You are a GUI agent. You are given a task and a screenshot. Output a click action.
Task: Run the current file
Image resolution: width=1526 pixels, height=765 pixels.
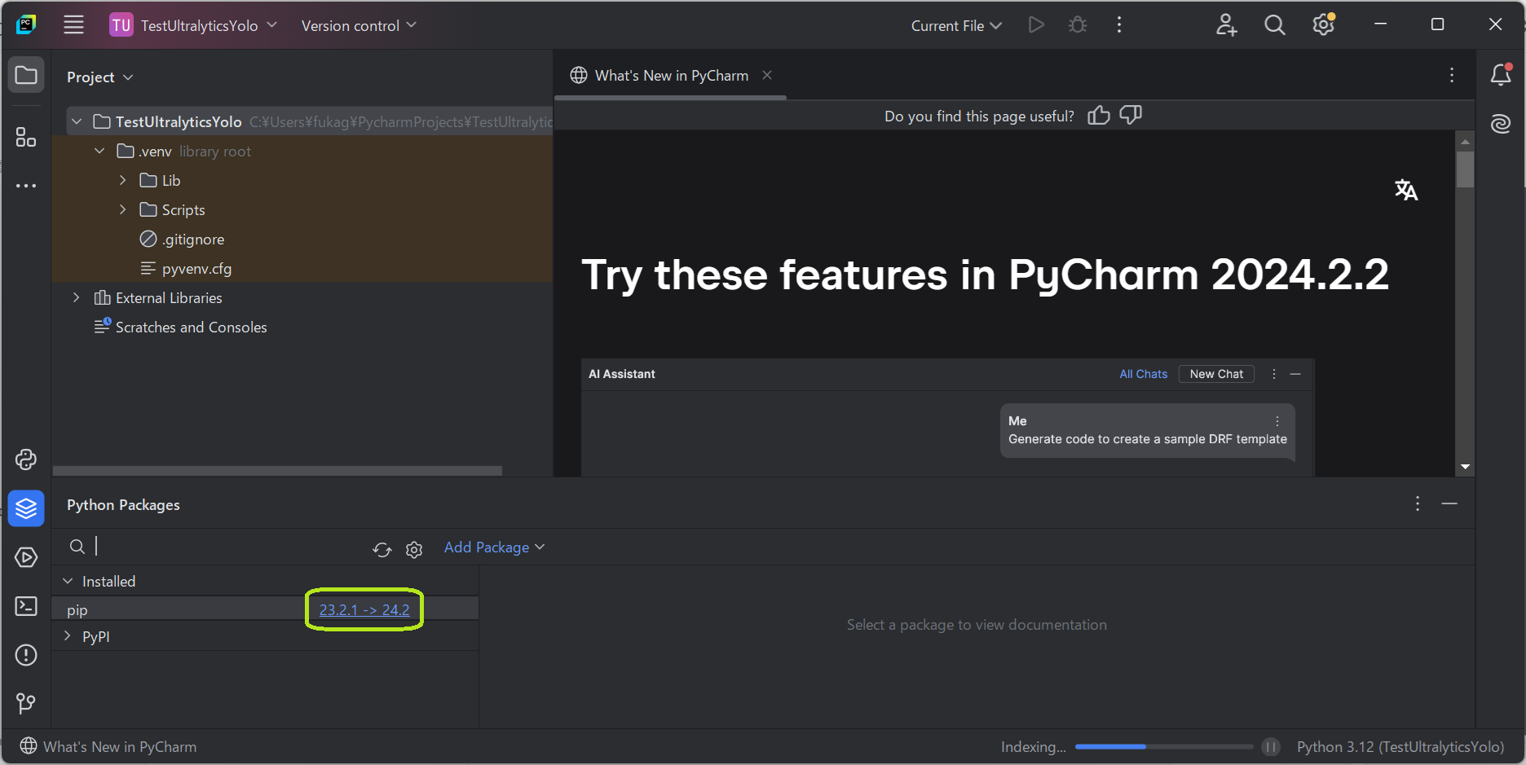pyautogui.click(x=1036, y=25)
